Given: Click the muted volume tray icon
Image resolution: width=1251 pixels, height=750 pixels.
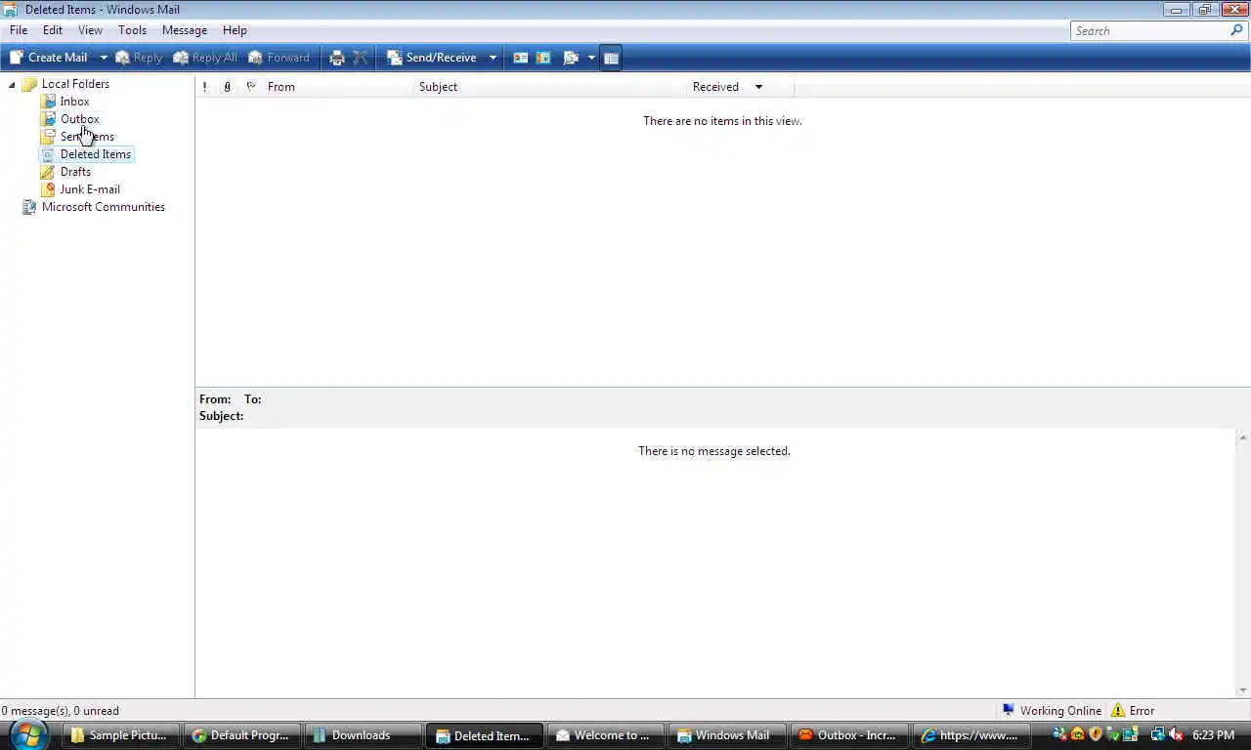Looking at the screenshot, I should [1176, 734].
